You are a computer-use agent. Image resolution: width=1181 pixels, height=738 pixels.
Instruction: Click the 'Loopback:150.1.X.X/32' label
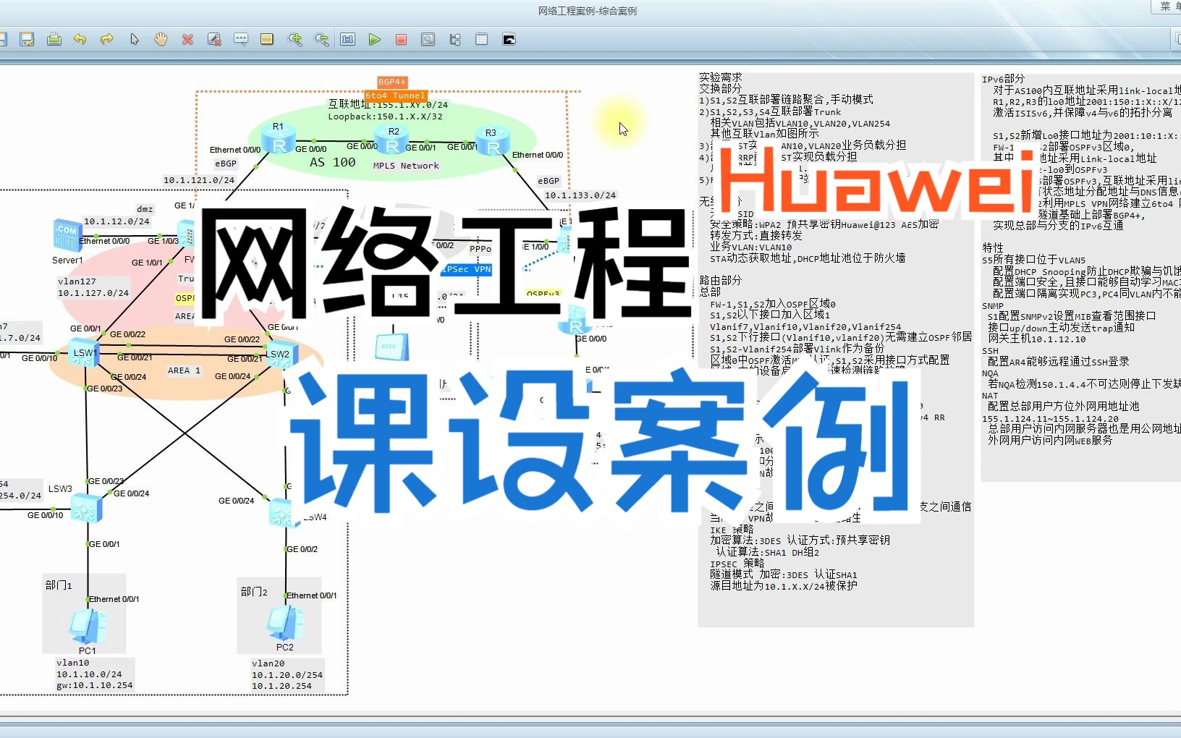[385, 116]
